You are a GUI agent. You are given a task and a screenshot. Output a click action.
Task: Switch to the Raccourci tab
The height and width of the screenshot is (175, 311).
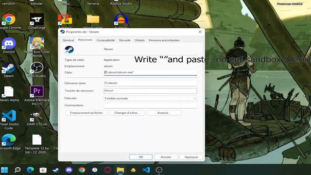[85, 40]
